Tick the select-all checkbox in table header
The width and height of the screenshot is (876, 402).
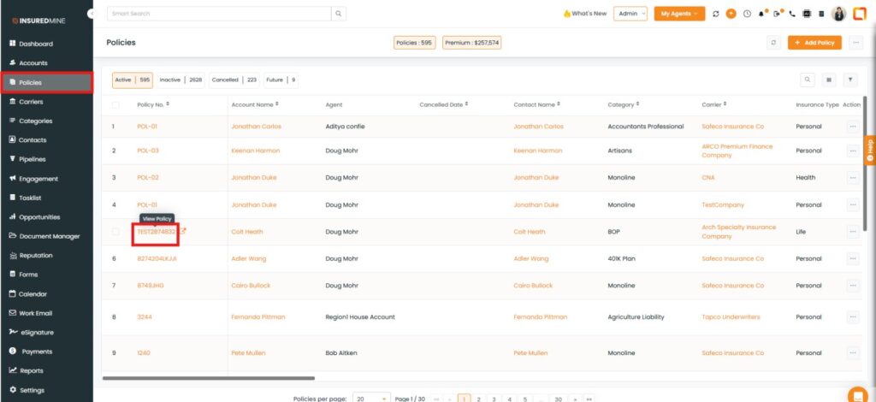(x=115, y=105)
